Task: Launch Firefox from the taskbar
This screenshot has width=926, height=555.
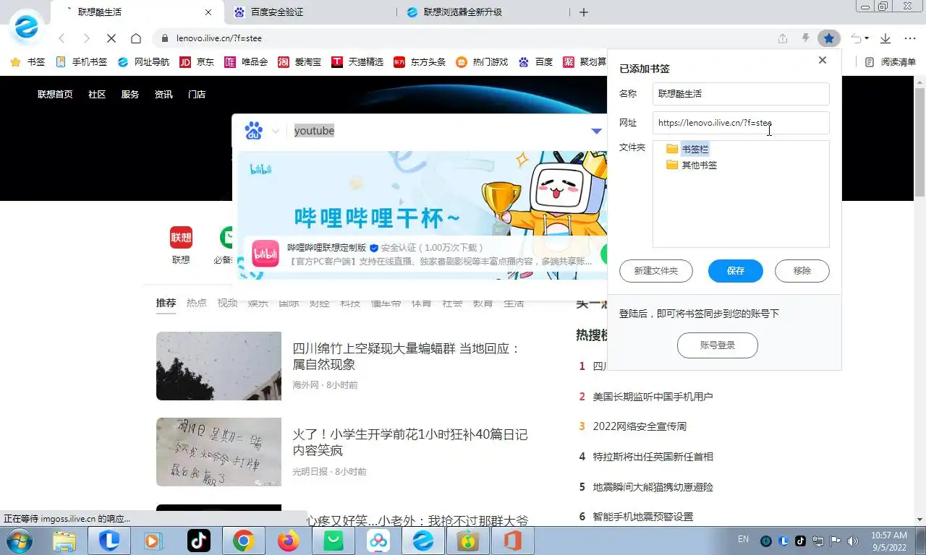Action: [288, 541]
